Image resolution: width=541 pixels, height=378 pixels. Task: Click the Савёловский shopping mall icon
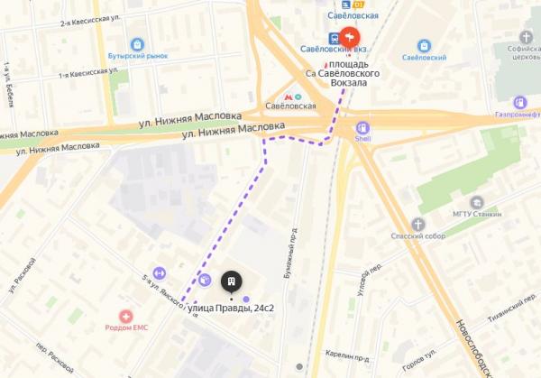coord(424,46)
